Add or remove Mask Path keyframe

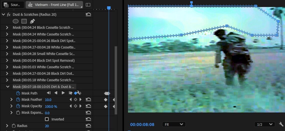(x=75, y=93)
